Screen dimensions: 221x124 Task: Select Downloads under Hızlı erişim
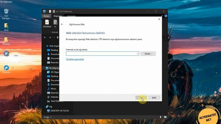pyautogui.click(x=53, y=54)
